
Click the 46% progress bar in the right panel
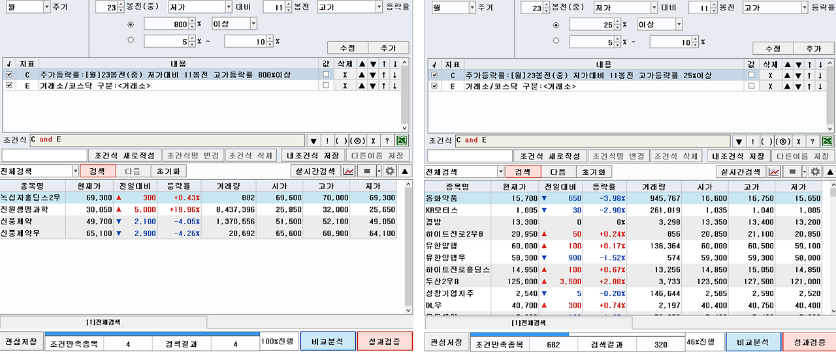point(578,334)
